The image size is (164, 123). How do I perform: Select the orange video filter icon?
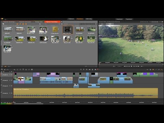17,24
